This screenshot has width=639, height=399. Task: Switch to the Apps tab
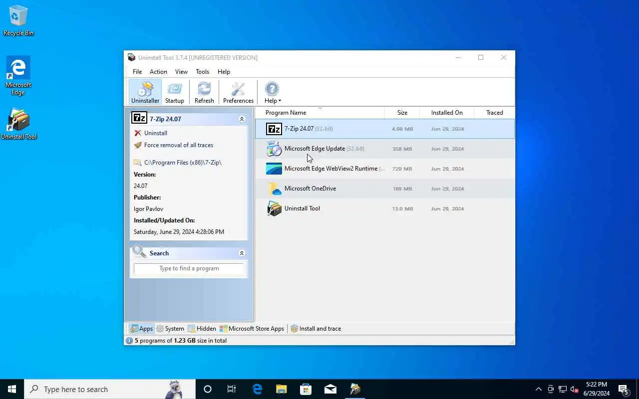point(141,329)
